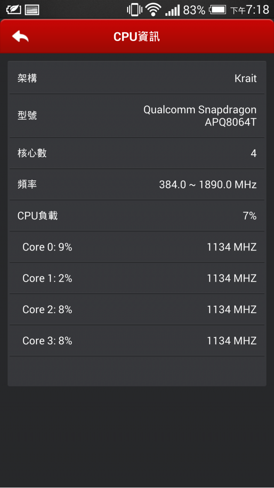Open the screenshot notification image icon
Viewport: 274px width, 488px height.
pyautogui.click(x=32, y=10)
